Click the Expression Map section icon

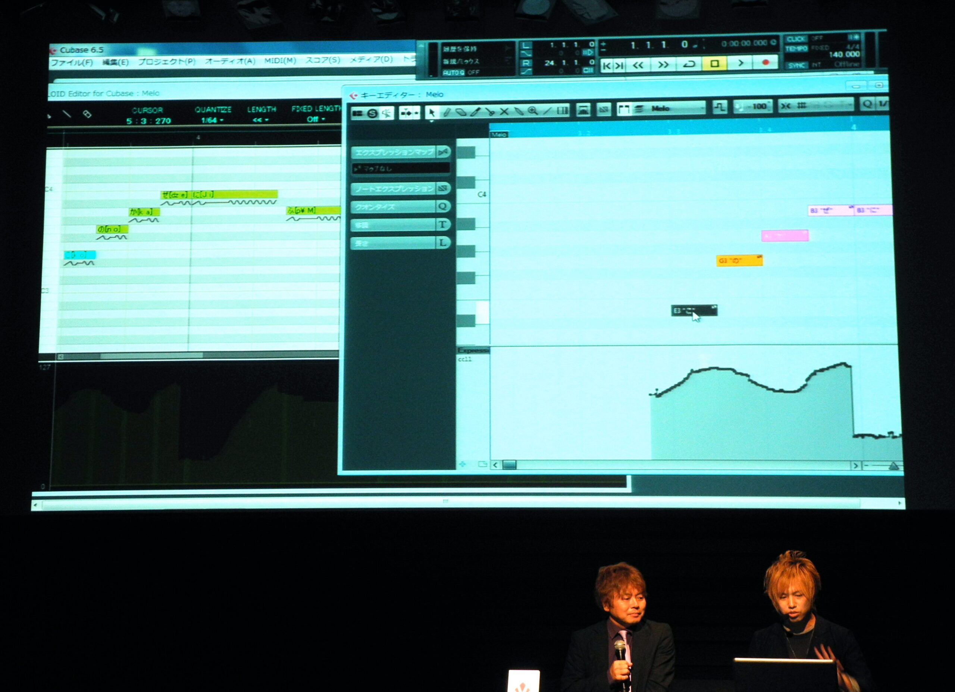coord(442,151)
